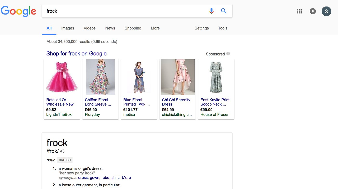
Task: Open Chi Chi Serenity Dress listing
Action: click(176, 102)
